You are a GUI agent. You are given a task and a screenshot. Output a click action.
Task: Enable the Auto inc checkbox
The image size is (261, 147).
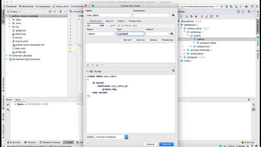(134, 40)
